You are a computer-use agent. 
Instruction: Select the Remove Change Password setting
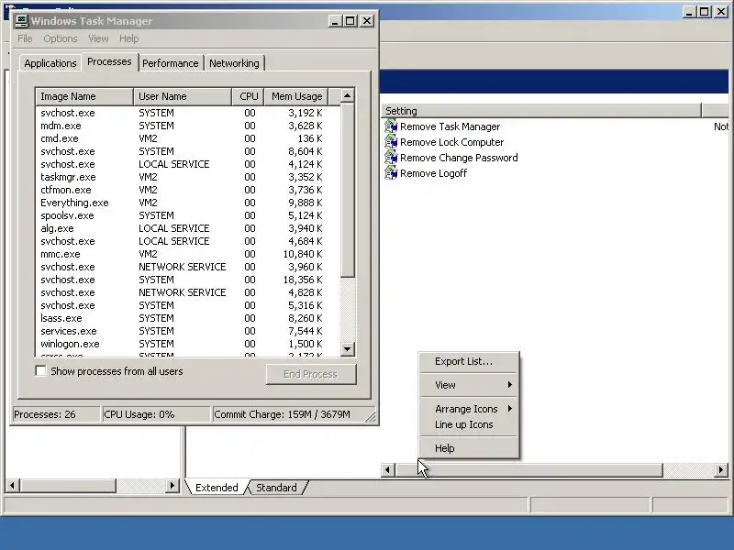point(459,158)
